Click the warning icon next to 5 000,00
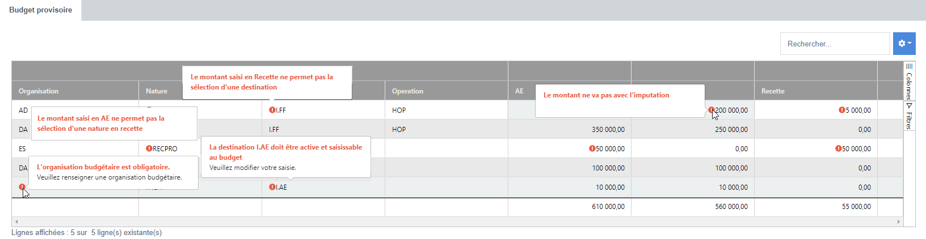The width and height of the screenshot is (926, 239). (841, 110)
